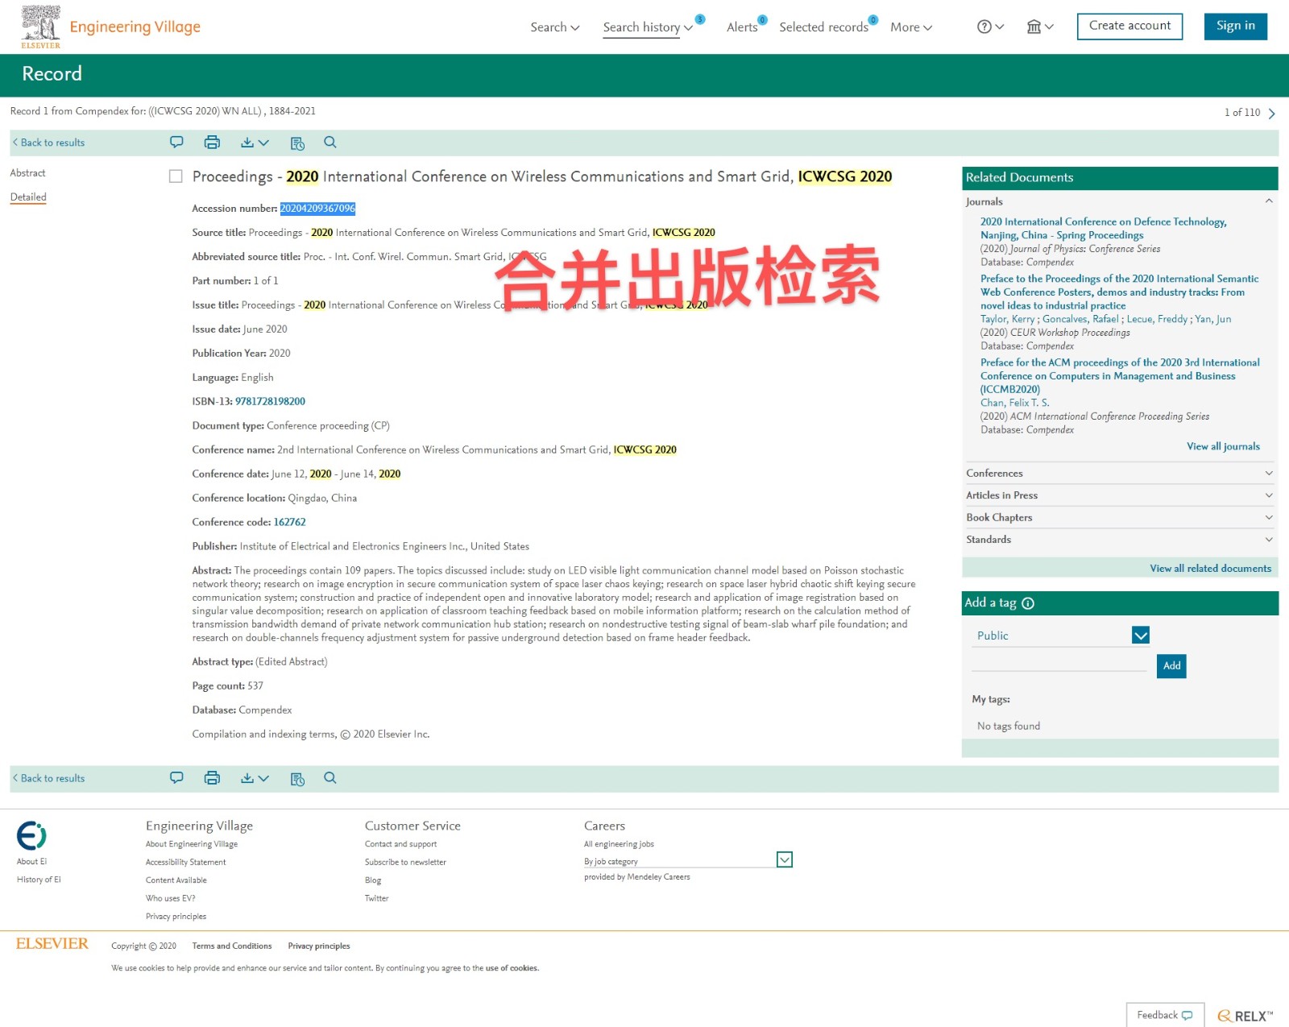Click the bottom toolbar download icon
The width and height of the screenshot is (1289, 1027).
pyautogui.click(x=255, y=778)
